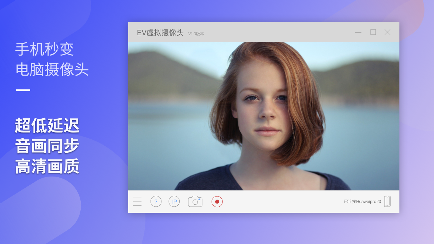Click the 电脑摄像头 heading text
434x244 pixels.
[52, 69]
